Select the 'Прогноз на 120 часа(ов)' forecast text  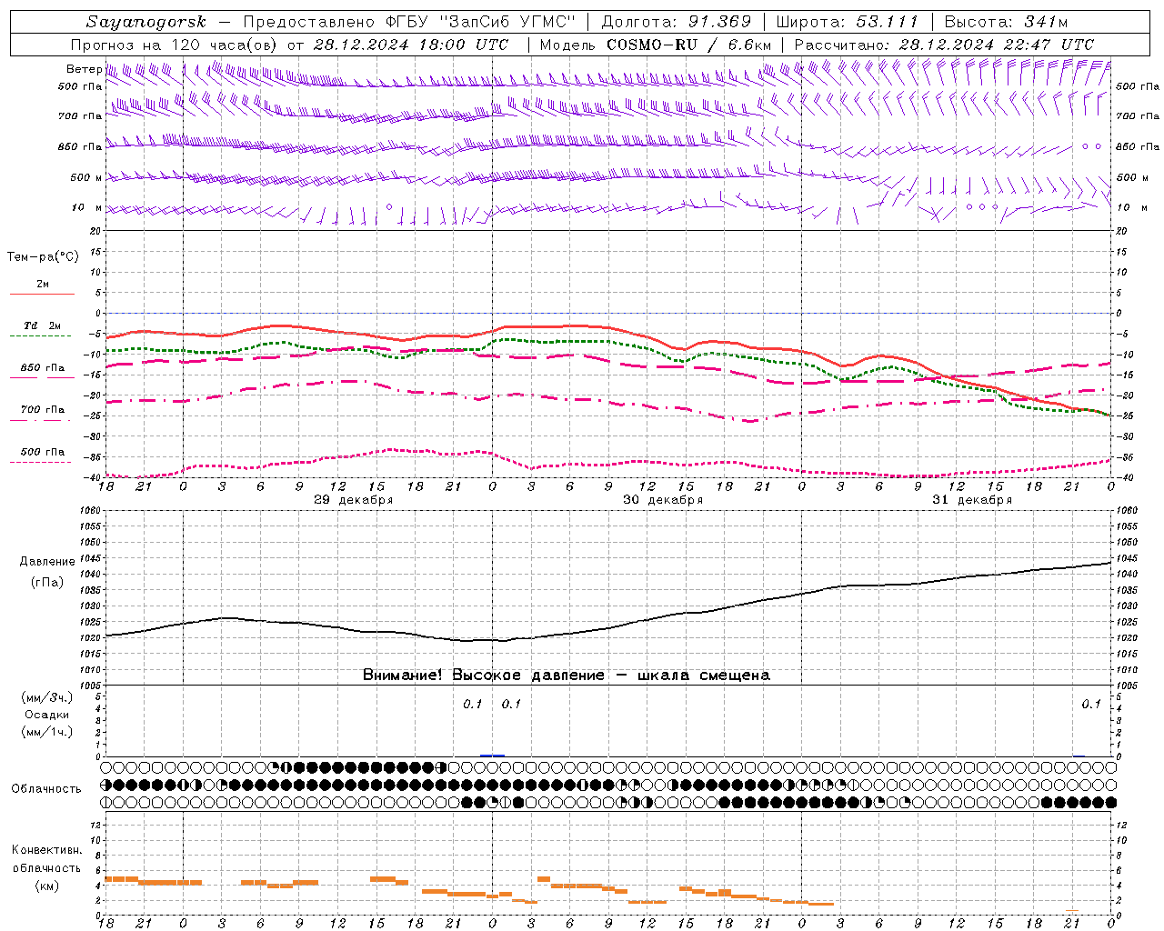click(x=175, y=45)
